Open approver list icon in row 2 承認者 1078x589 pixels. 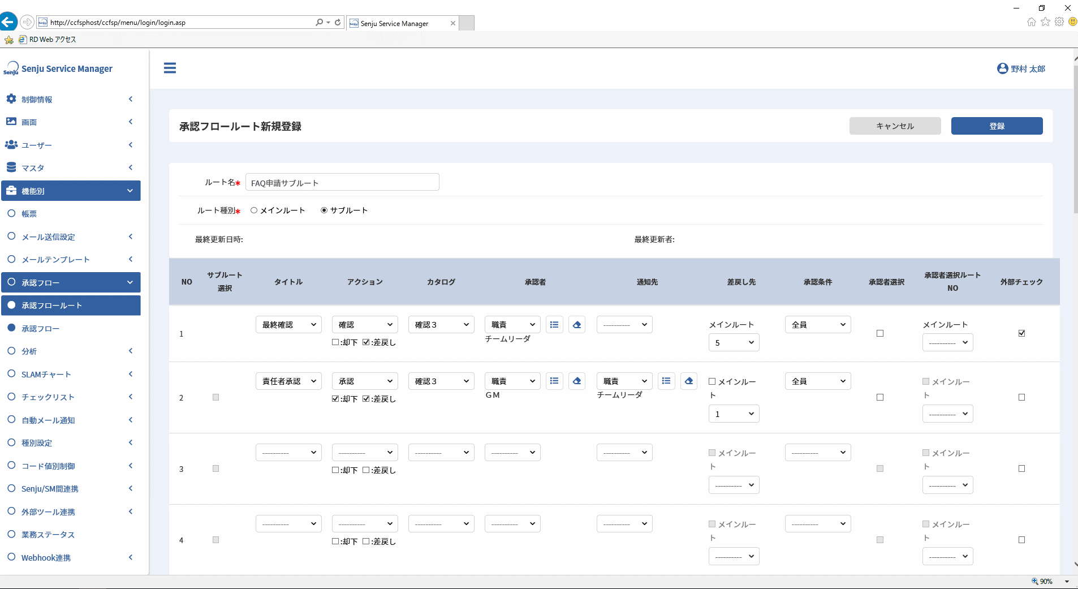(554, 381)
